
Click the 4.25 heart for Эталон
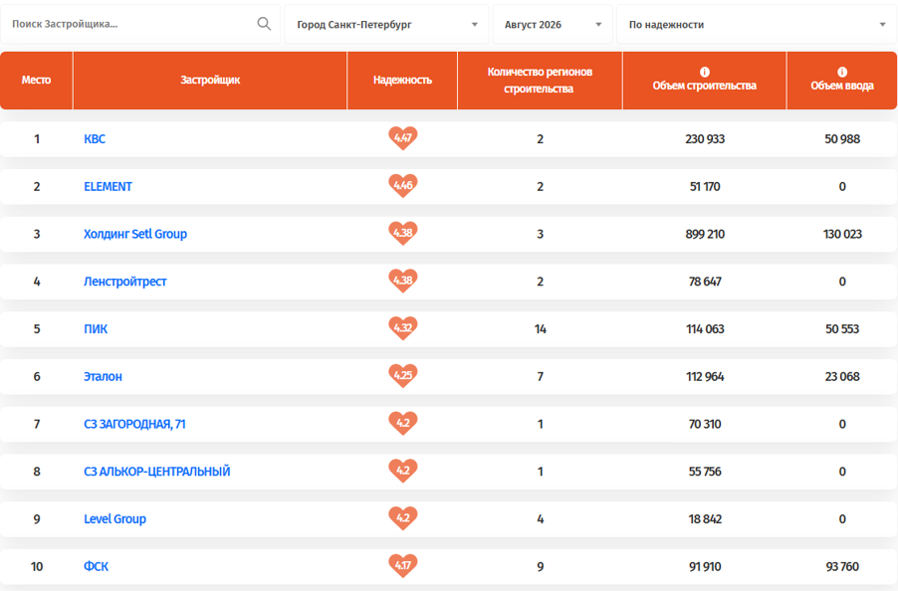click(402, 376)
